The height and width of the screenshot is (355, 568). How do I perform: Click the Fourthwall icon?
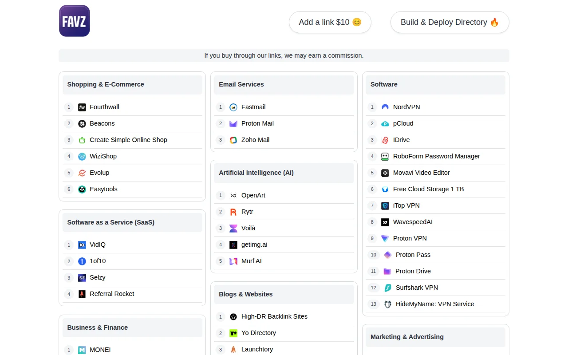pos(82,107)
